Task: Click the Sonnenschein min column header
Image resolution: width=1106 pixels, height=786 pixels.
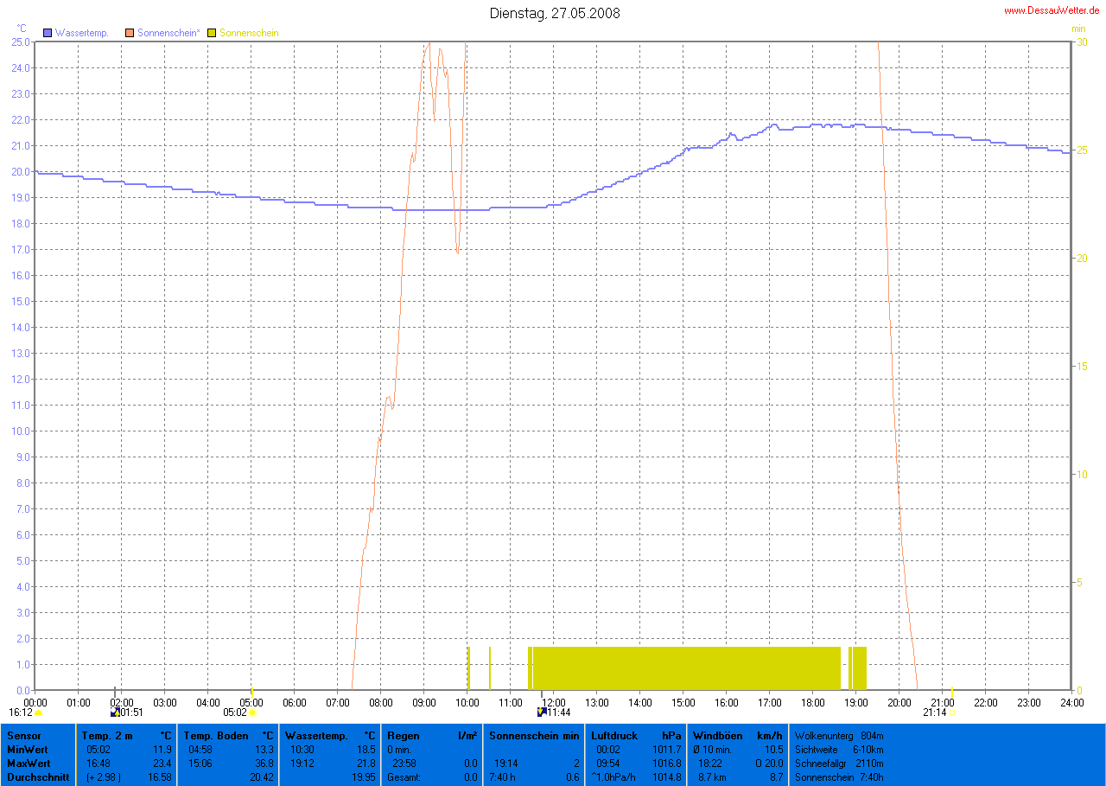Action: point(534,735)
